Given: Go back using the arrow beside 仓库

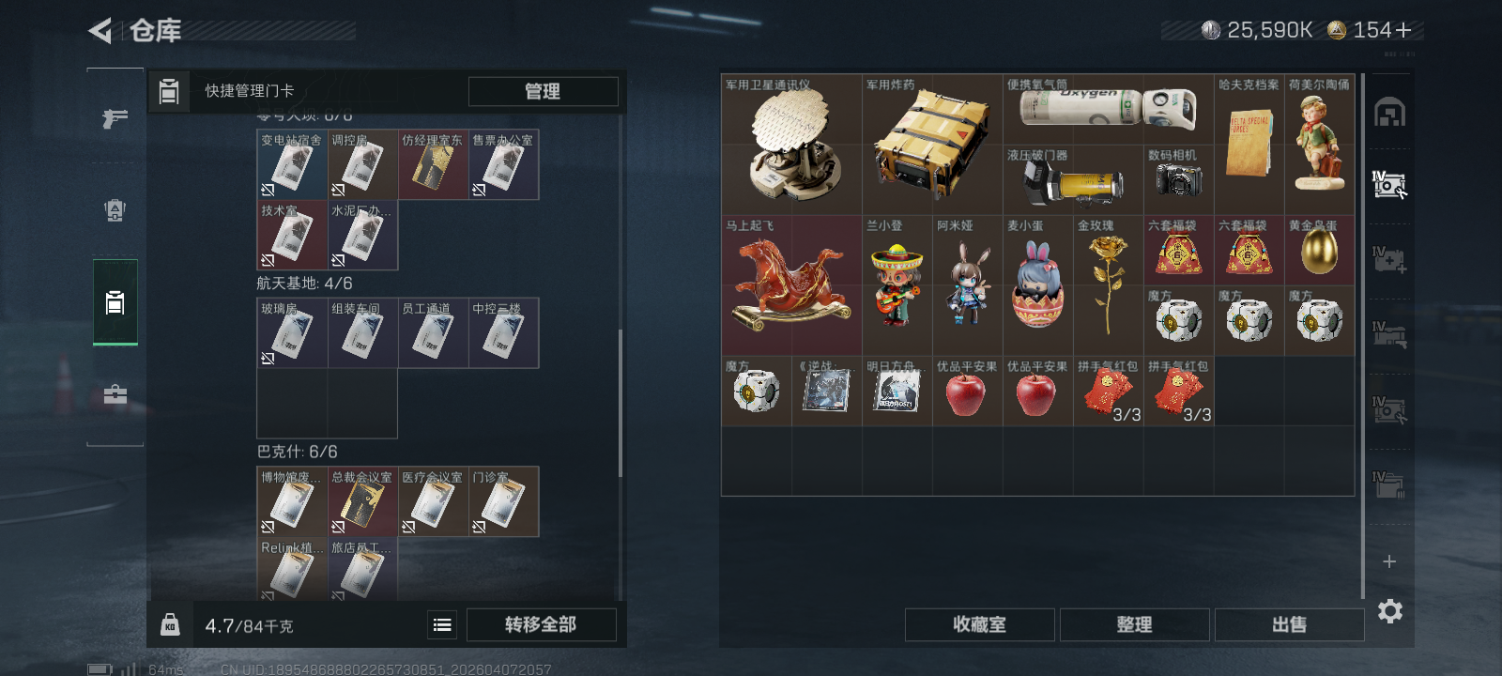Looking at the screenshot, I should coord(100,31).
